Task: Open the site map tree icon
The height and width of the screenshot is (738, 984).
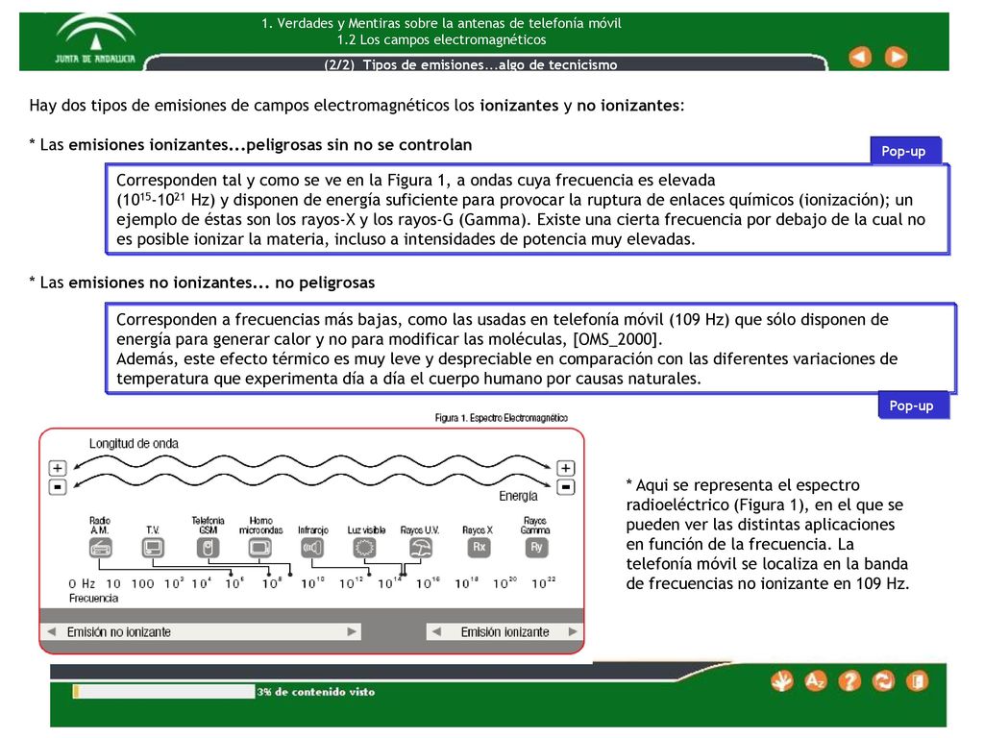Action: coord(782,681)
